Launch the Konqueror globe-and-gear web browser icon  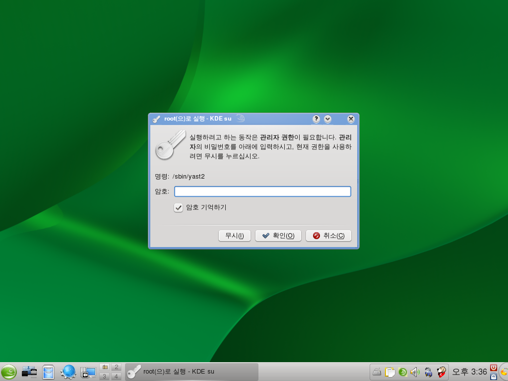68,372
